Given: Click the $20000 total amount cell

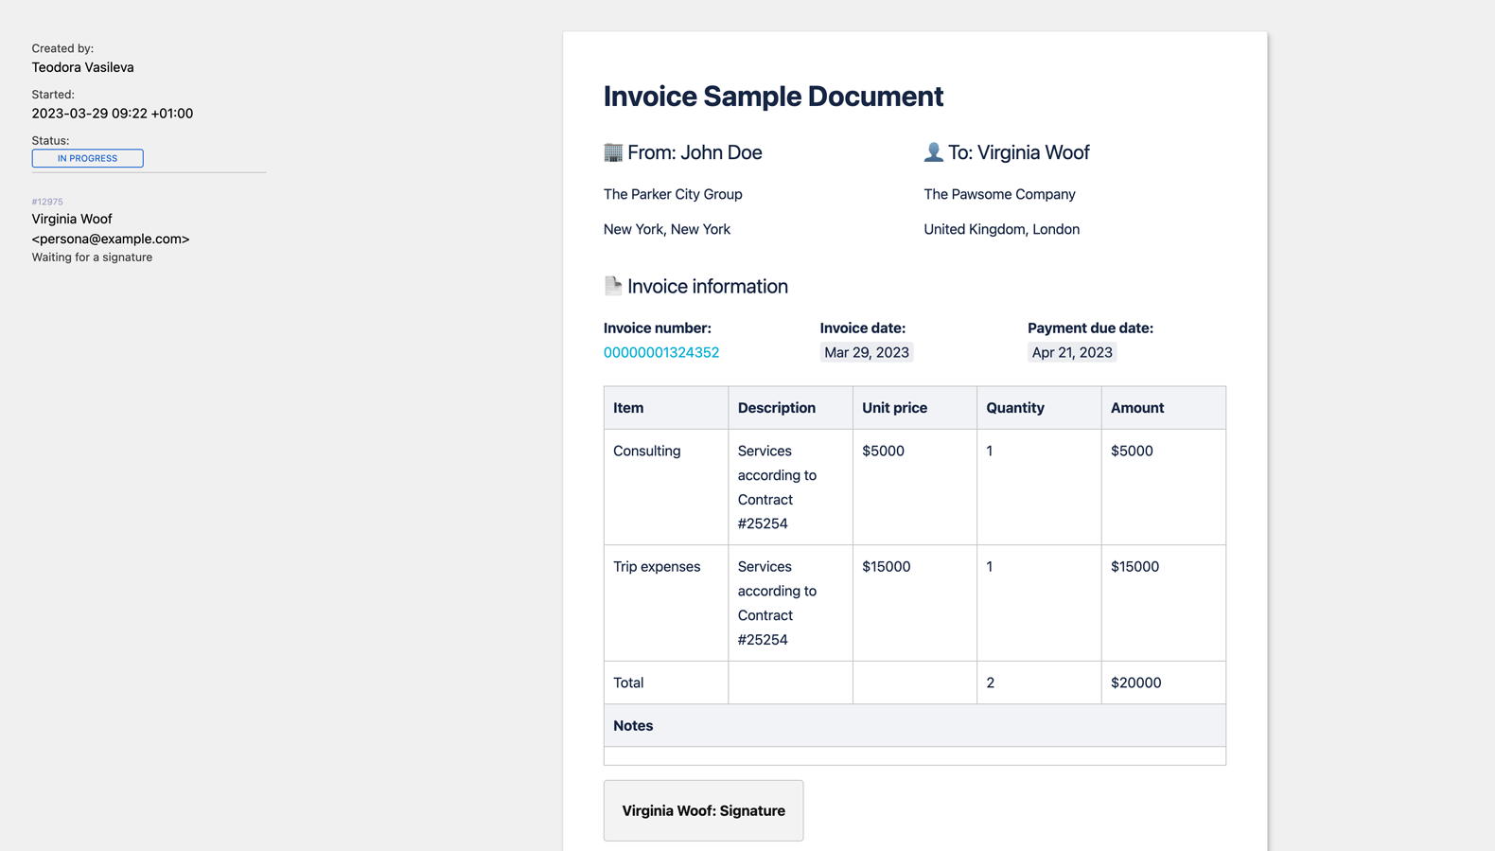Looking at the screenshot, I should (x=1135, y=683).
